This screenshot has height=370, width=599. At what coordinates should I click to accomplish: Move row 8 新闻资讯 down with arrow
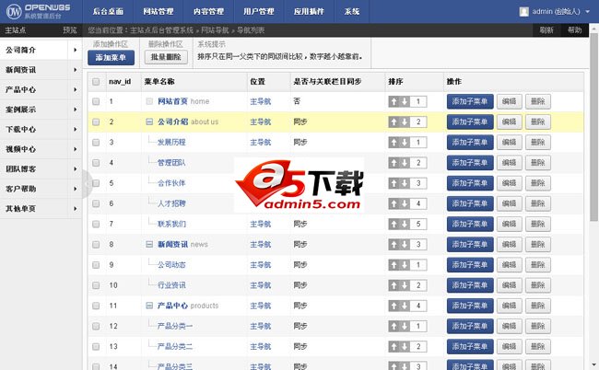(x=405, y=245)
